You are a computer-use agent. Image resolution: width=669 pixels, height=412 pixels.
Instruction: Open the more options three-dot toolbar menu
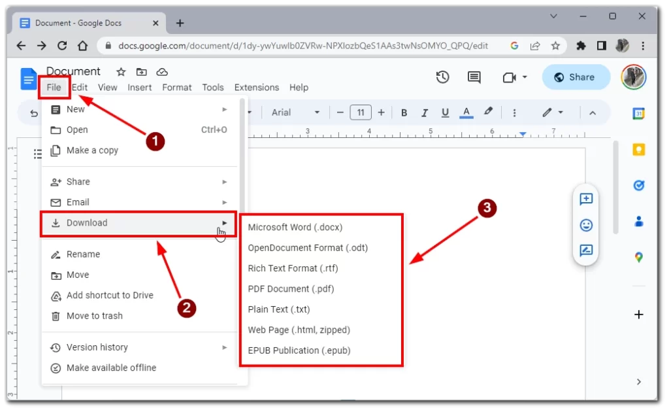(515, 112)
